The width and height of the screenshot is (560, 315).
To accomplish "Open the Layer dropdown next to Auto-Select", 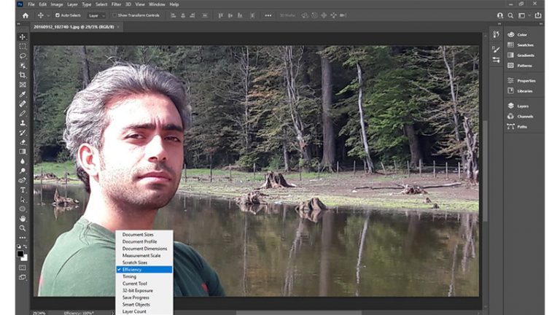I will [x=97, y=15].
